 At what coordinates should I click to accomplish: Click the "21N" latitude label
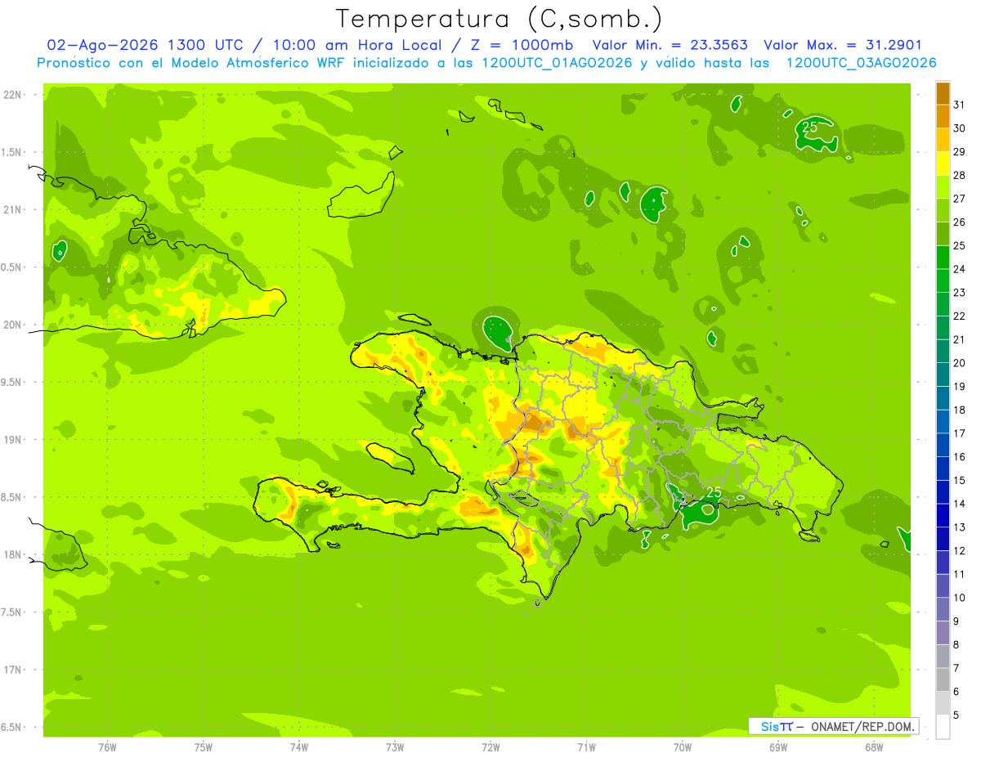click(13, 210)
